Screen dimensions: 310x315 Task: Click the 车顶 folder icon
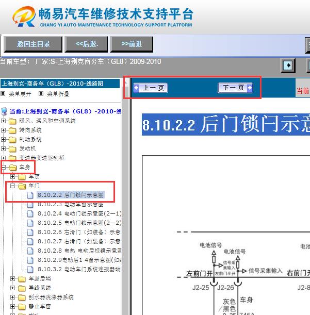point(22,177)
